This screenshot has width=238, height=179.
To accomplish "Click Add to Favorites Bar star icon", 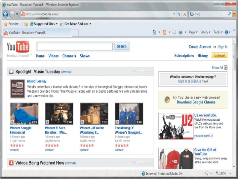I will tap(26, 24).
